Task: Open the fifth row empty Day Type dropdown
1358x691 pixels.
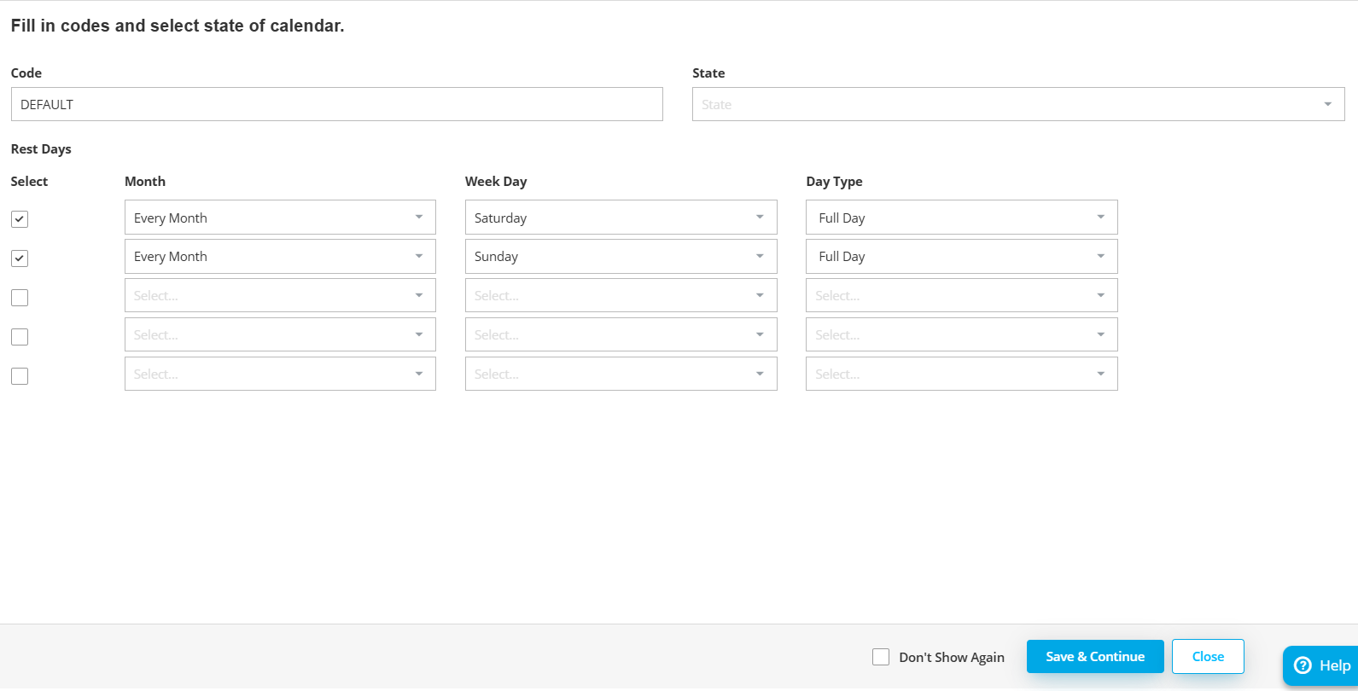Action: (961, 374)
